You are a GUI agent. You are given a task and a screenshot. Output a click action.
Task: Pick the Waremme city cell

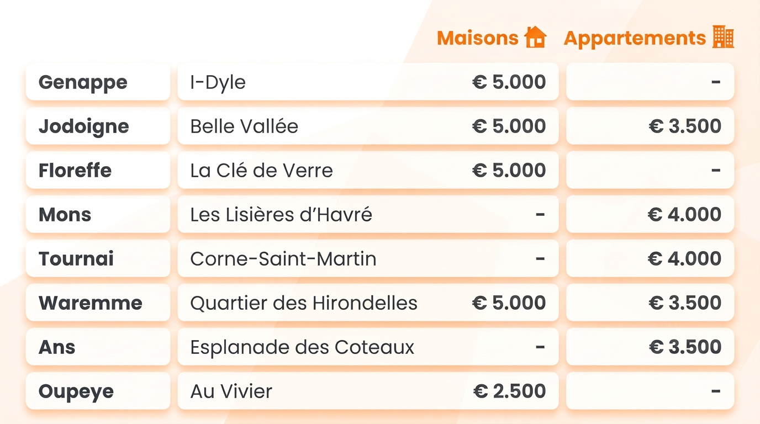(98, 303)
